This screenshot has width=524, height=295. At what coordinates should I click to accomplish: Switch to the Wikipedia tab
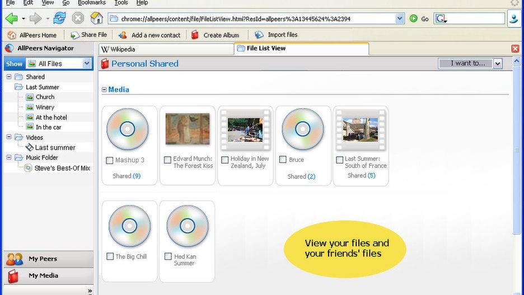166,49
